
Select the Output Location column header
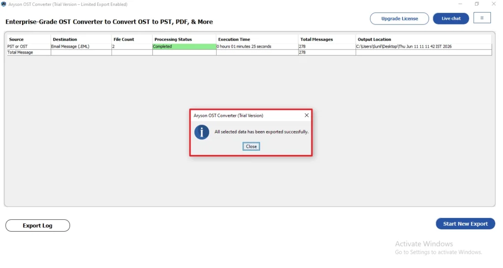tap(423, 39)
